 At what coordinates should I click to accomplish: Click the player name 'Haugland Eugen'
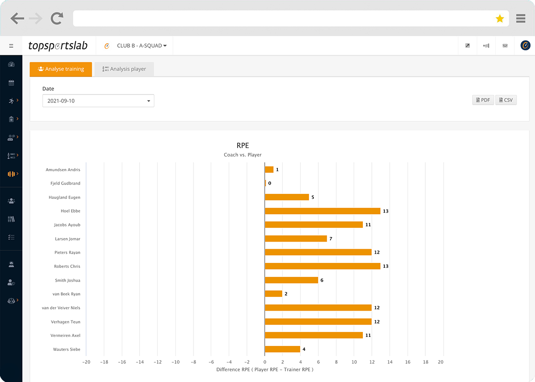65,197
